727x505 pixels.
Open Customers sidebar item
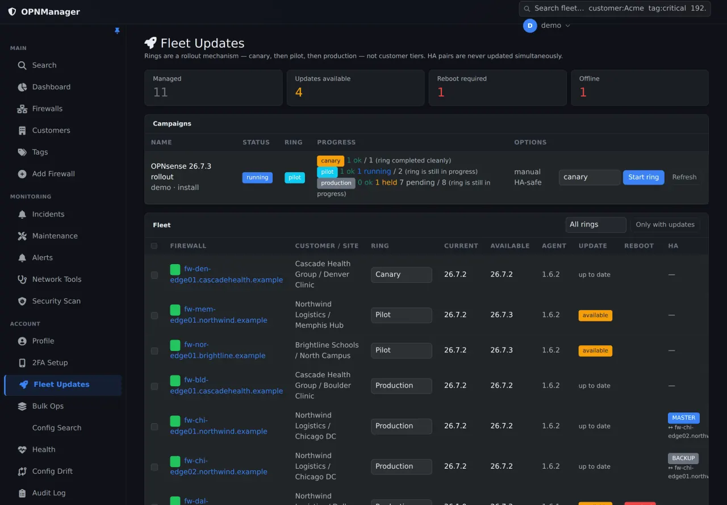click(62, 130)
